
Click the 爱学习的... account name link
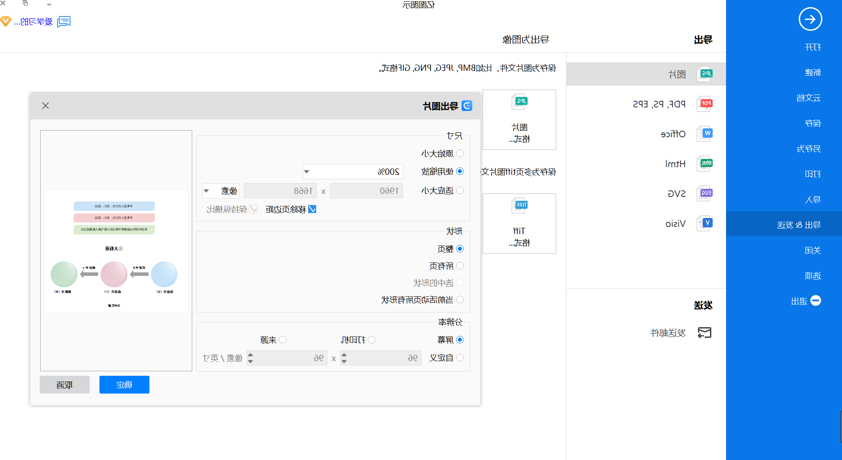pyautogui.click(x=33, y=21)
